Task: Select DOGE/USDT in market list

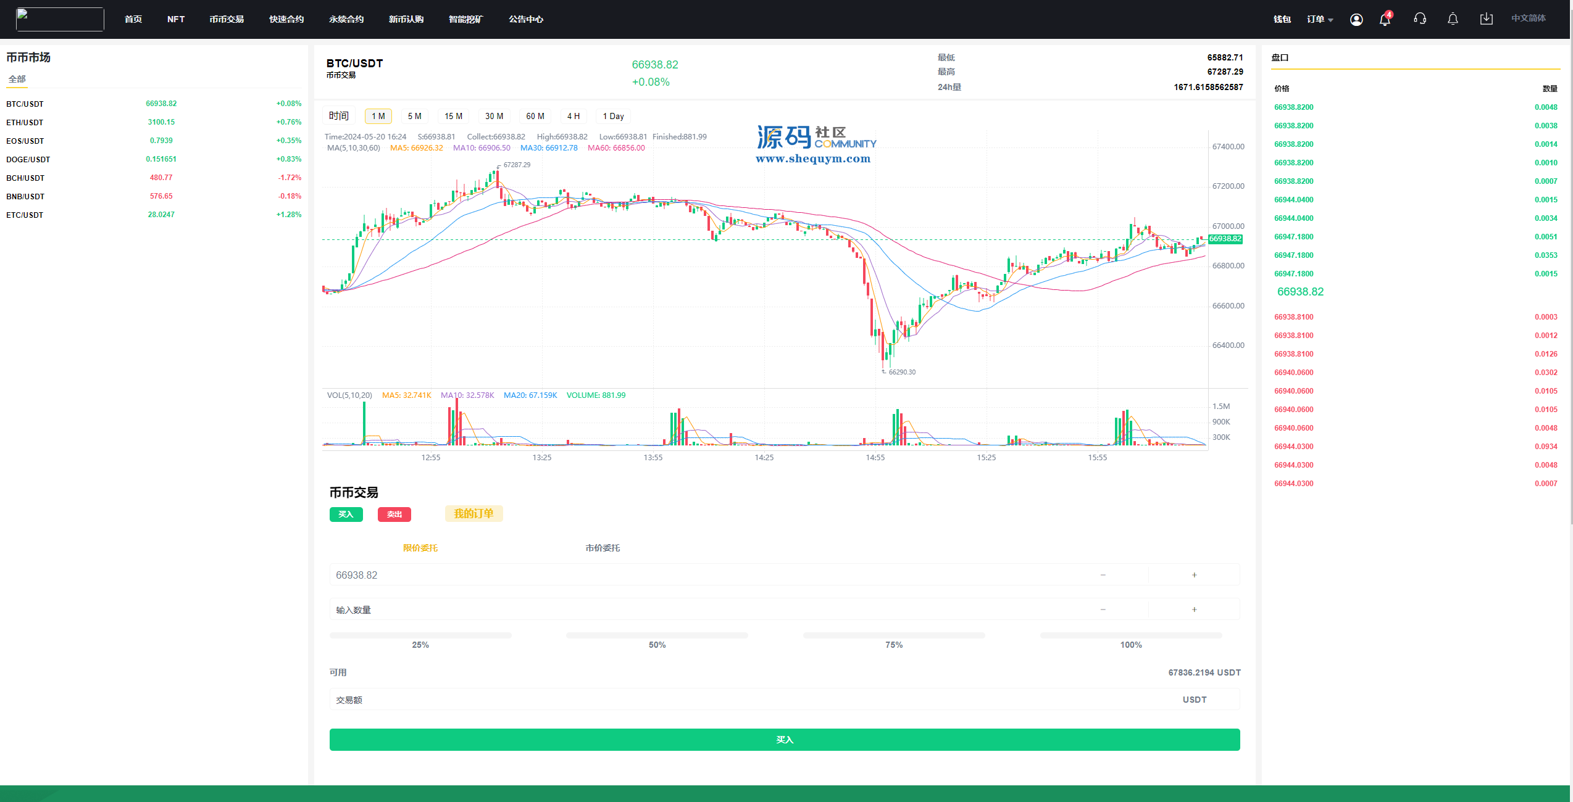Action: tap(154, 159)
